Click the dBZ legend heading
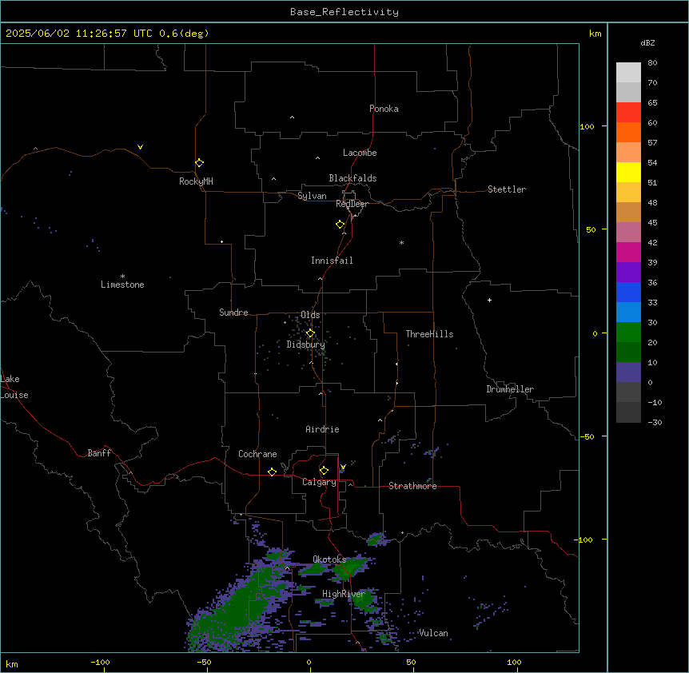Image resolution: width=689 pixels, height=673 pixels. (x=647, y=42)
